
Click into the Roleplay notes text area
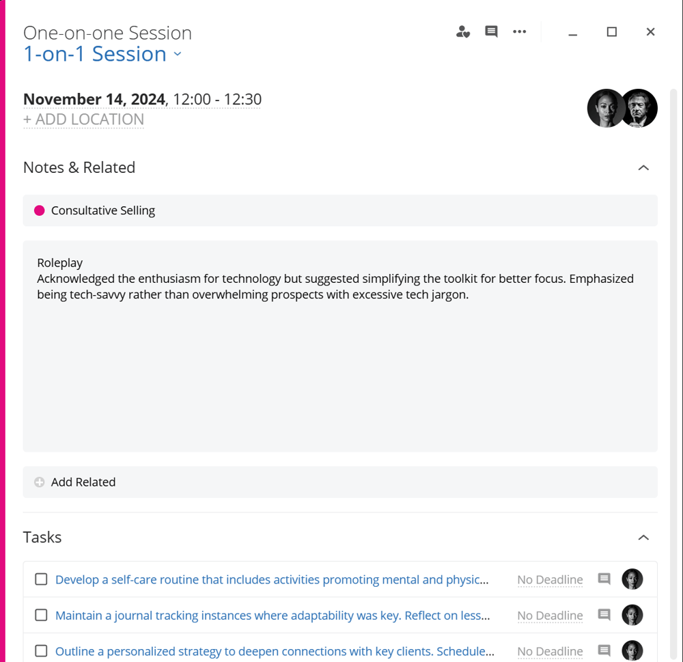340,346
